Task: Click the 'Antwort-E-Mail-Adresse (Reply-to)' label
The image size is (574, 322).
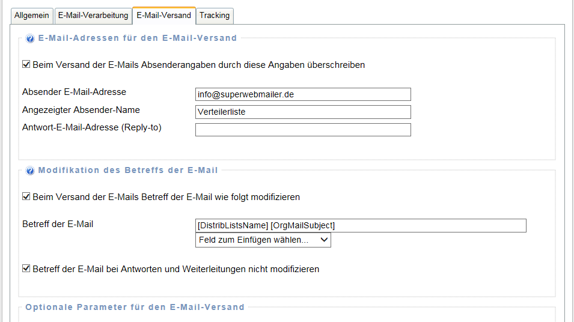Action: point(92,127)
